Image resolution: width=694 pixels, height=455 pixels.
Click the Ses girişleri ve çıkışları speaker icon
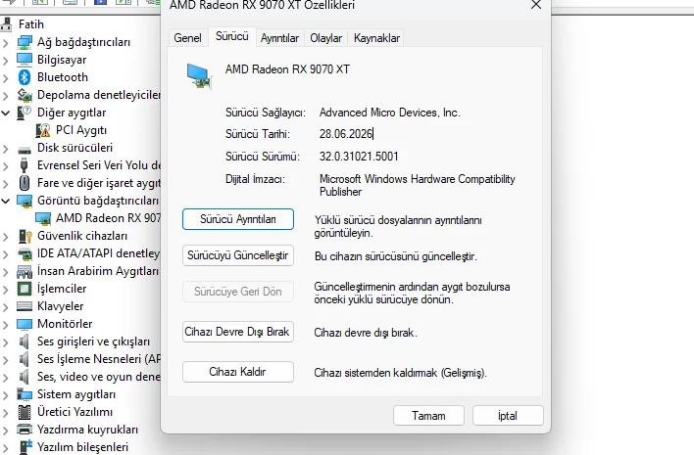click(x=25, y=341)
